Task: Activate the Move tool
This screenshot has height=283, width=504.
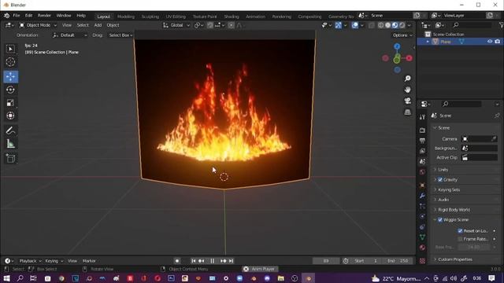Action: pos(10,77)
